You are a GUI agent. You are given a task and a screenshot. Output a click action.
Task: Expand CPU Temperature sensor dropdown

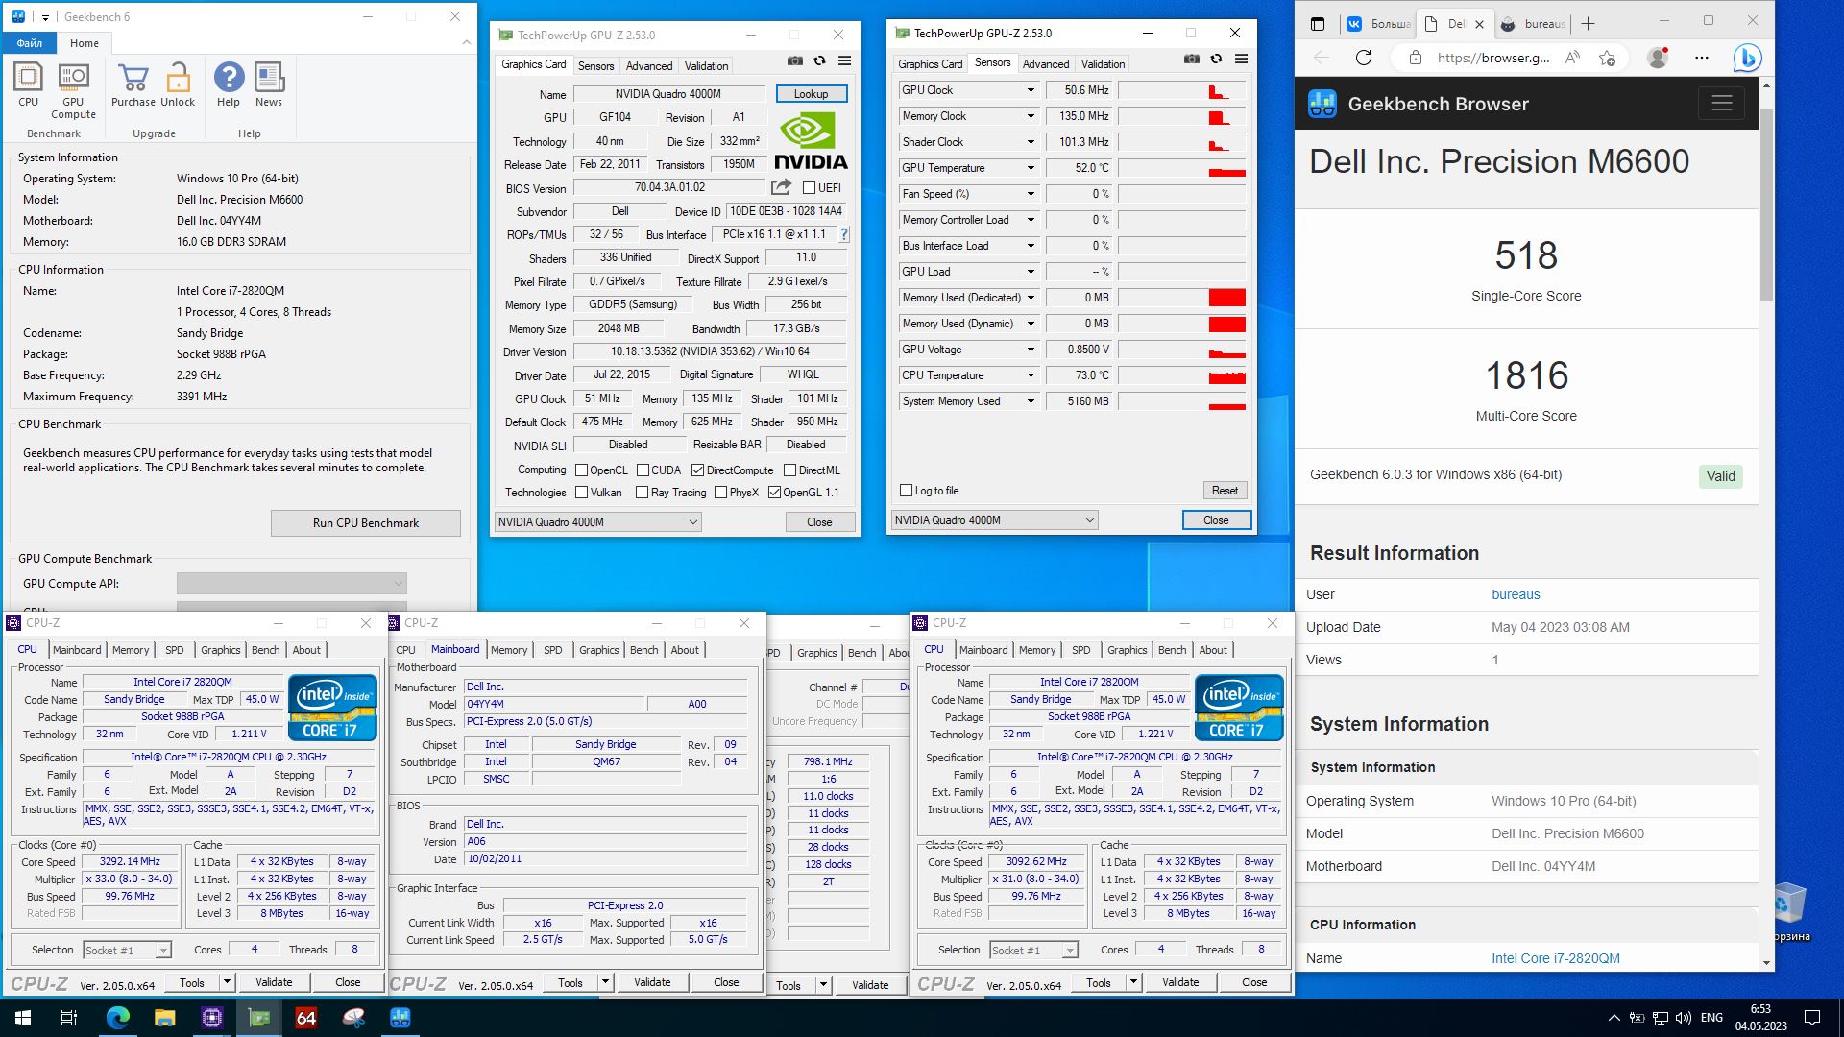(x=1031, y=375)
